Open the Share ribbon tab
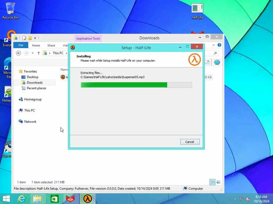273x204 pixels. tap(51, 45)
